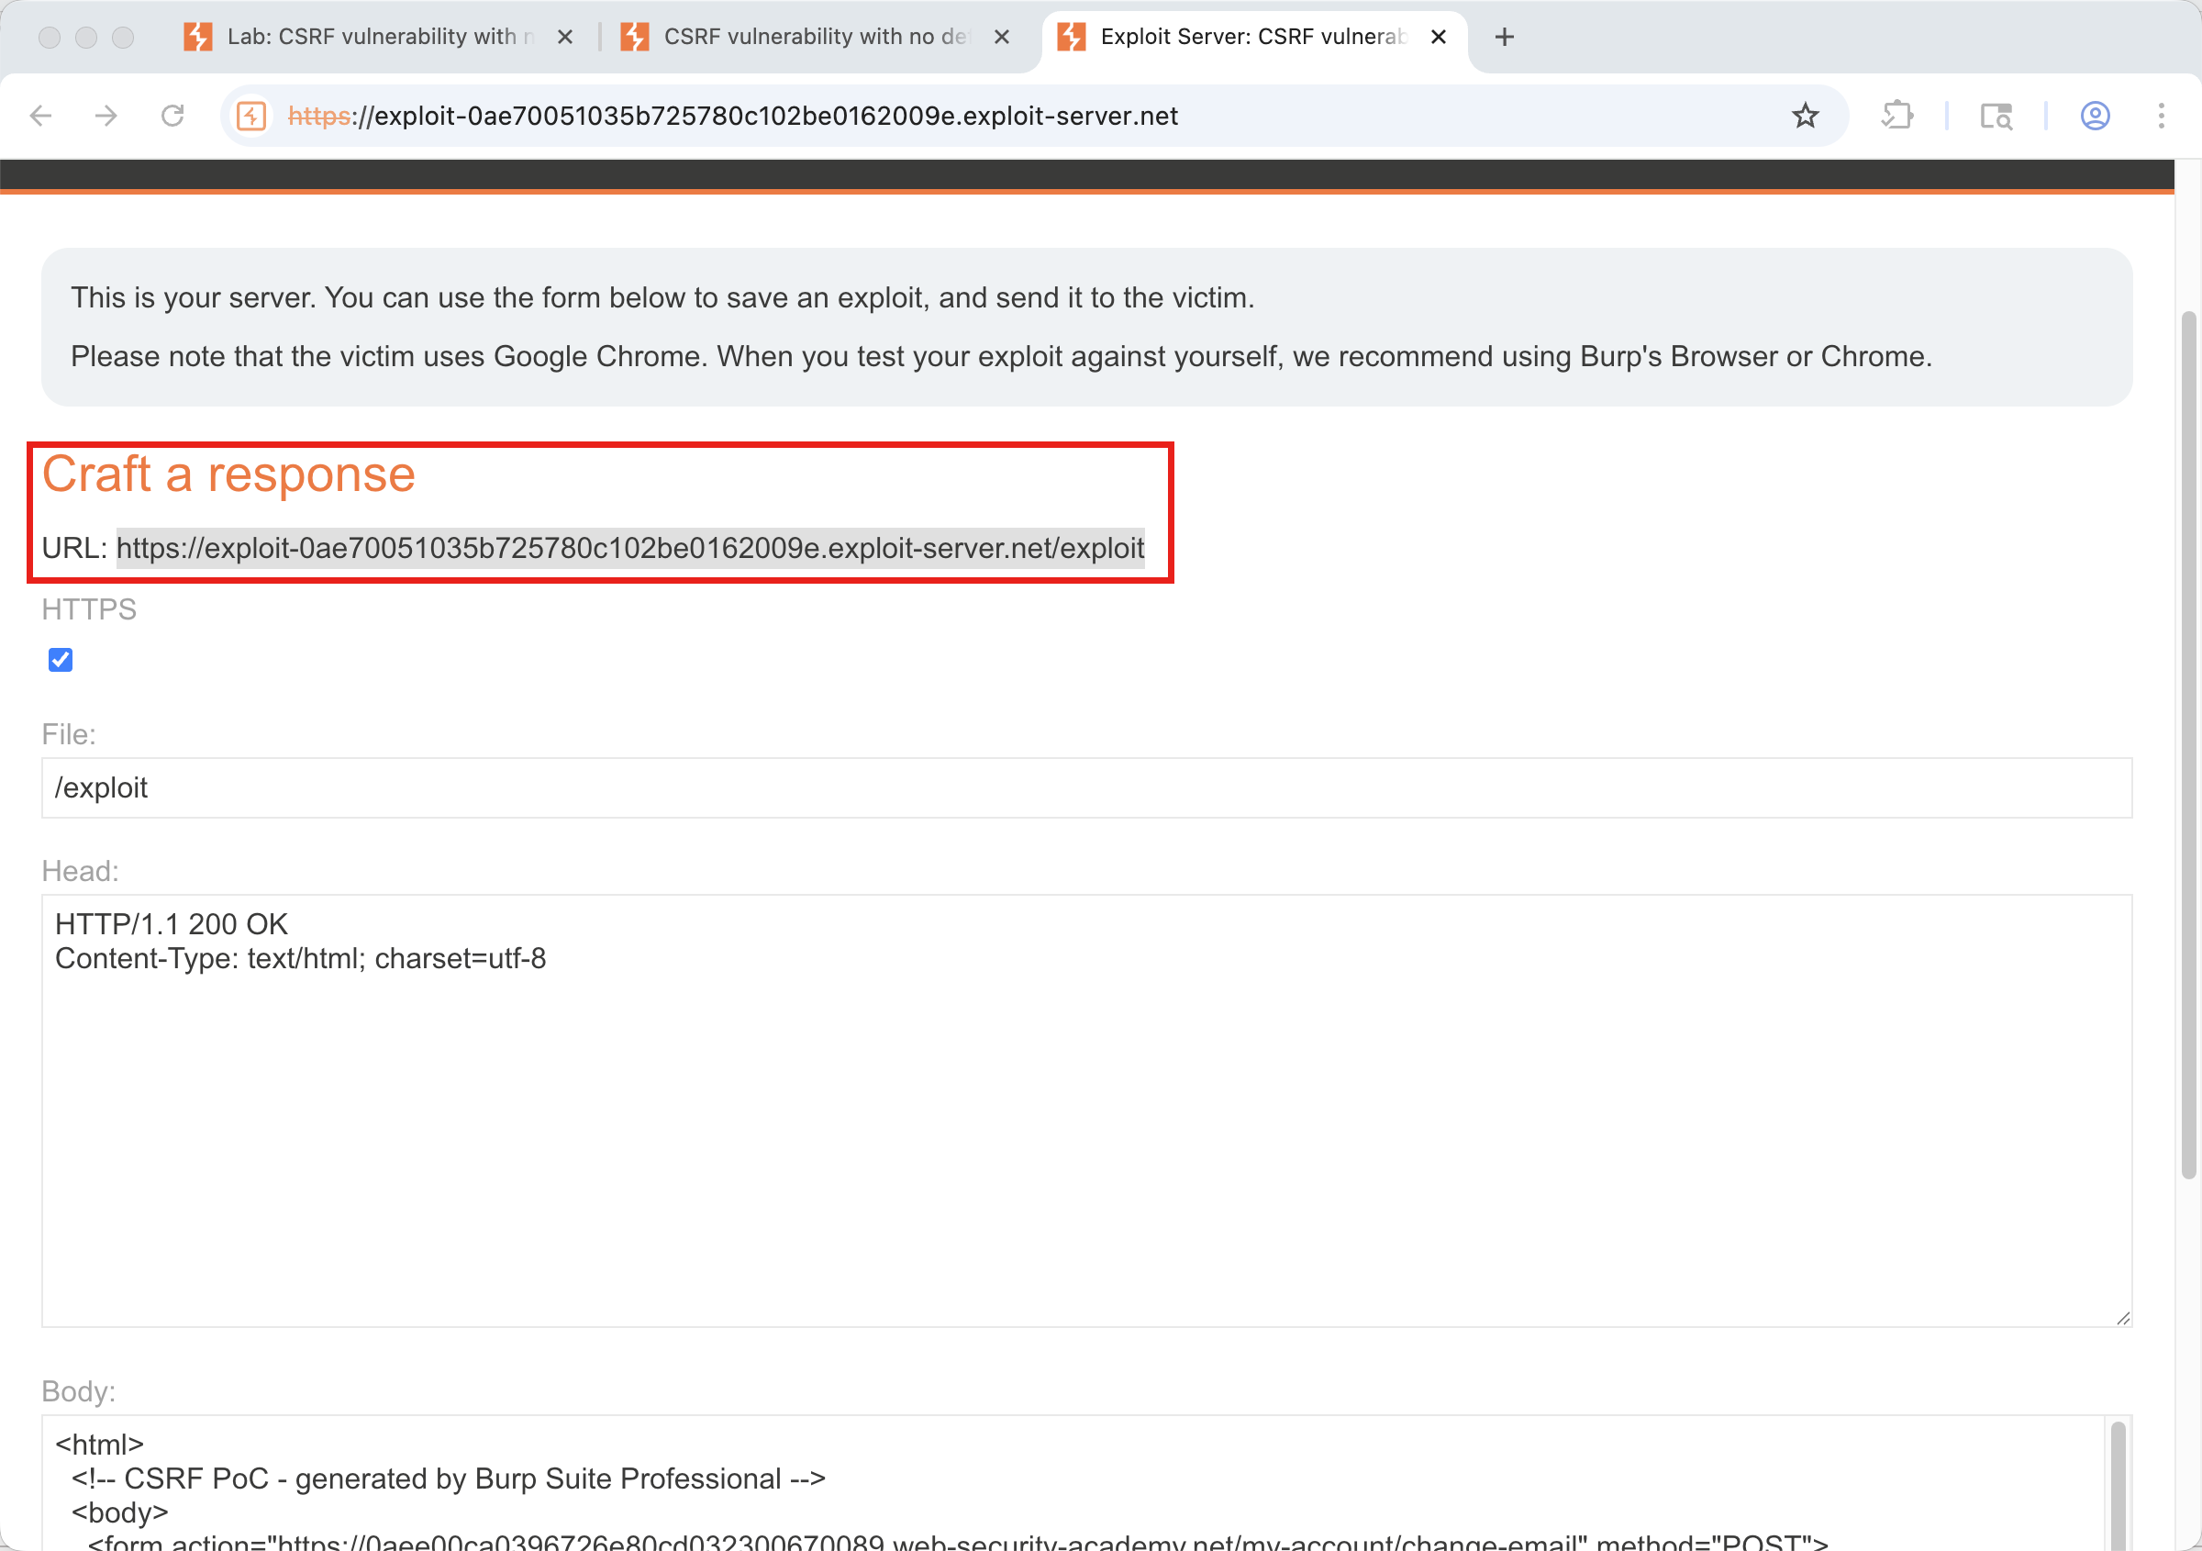Click the browser forward arrow
2202x1551 pixels.
[106, 116]
